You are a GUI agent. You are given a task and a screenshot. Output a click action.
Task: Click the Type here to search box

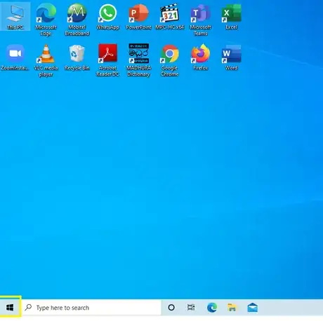[x=91, y=308]
